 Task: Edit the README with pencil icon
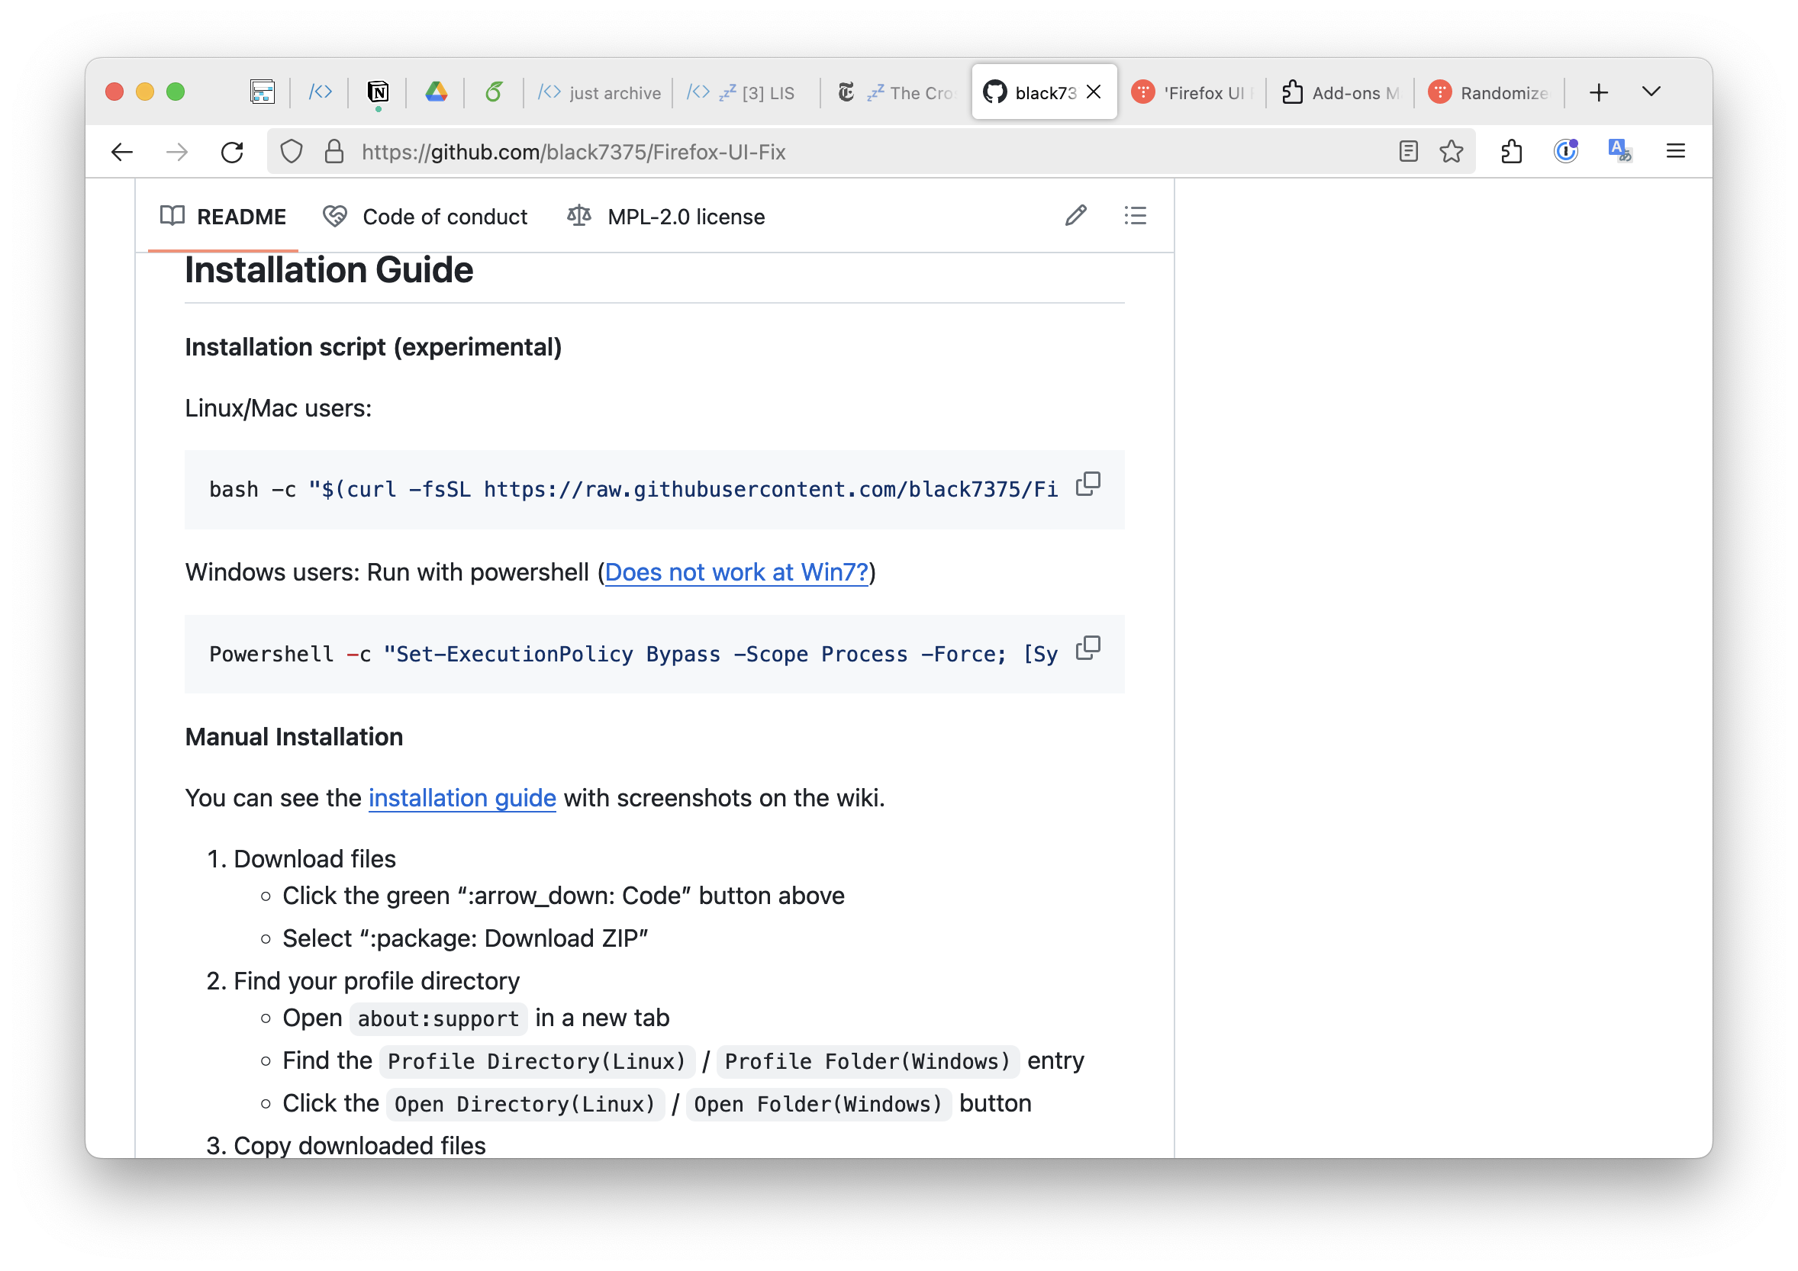(1075, 215)
